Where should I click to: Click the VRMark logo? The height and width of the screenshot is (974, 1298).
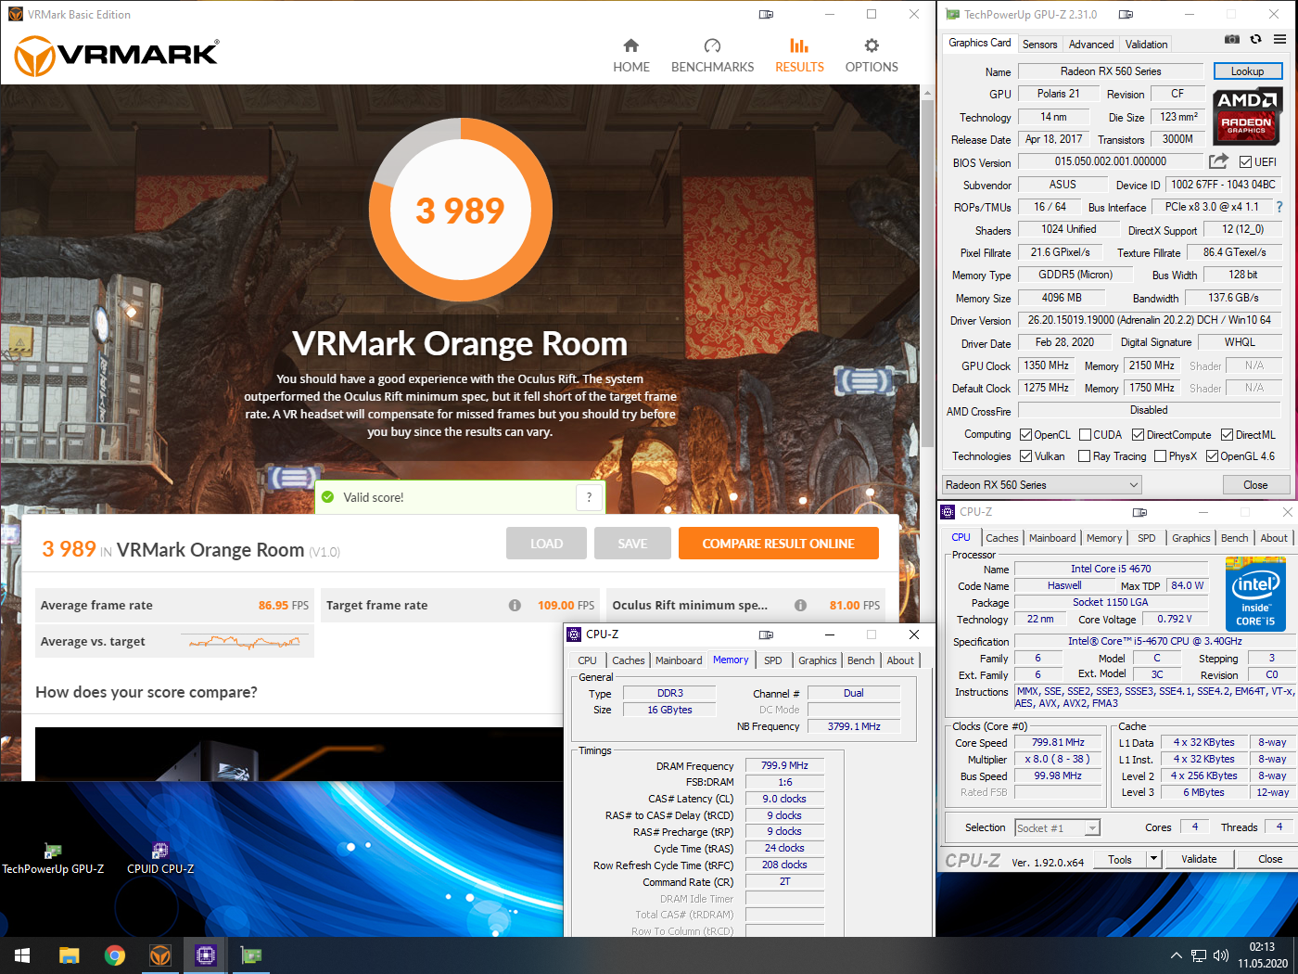pyautogui.click(x=117, y=56)
